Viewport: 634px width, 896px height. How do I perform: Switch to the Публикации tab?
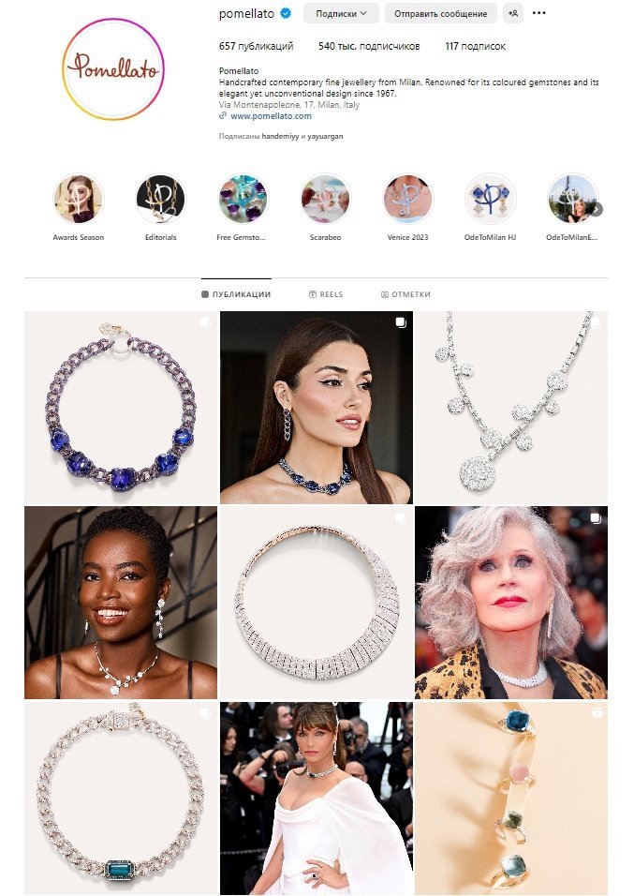[x=236, y=294]
